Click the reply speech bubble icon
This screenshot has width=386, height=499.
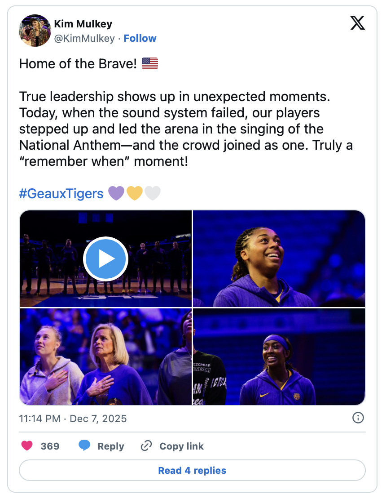[85, 446]
